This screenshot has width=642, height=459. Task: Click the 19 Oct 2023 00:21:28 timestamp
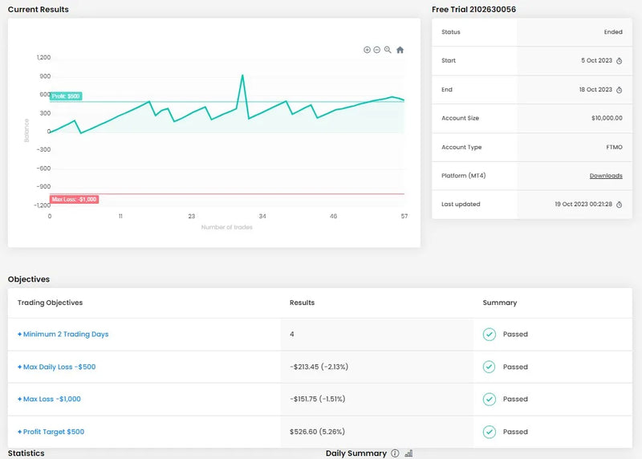pos(583,205)
